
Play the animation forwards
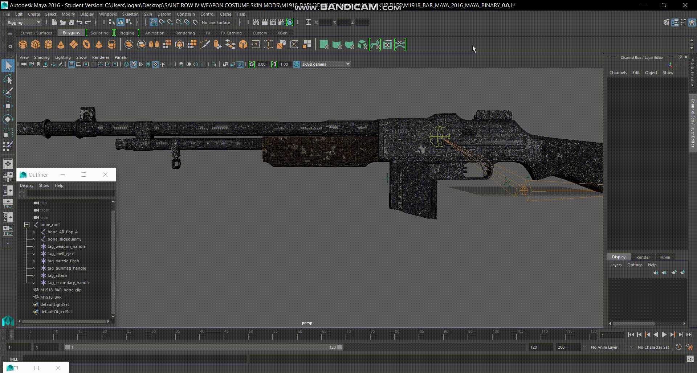coord(664,335)
